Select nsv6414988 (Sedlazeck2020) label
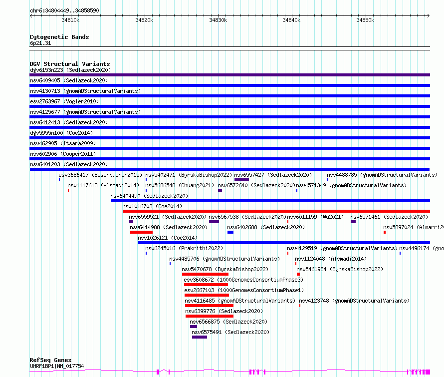444x377 pixels. [169, 227]
